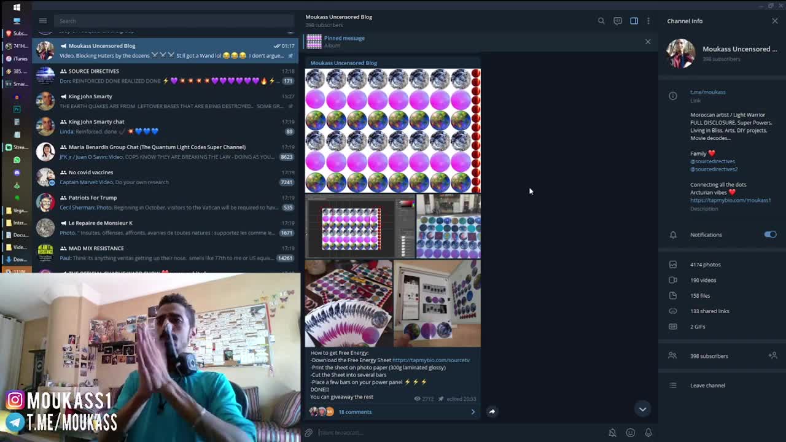786x442 pixels.
Task: Jump to bottom with down-arrow button
Action: [x=642, y=409]
